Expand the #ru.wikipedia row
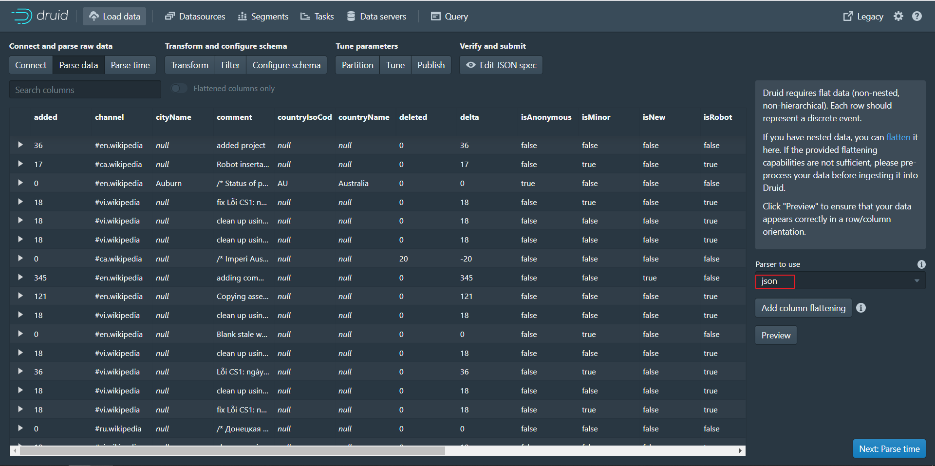Image resolution: width=935 pixels, height=466 pixels. tap(20, 428)
